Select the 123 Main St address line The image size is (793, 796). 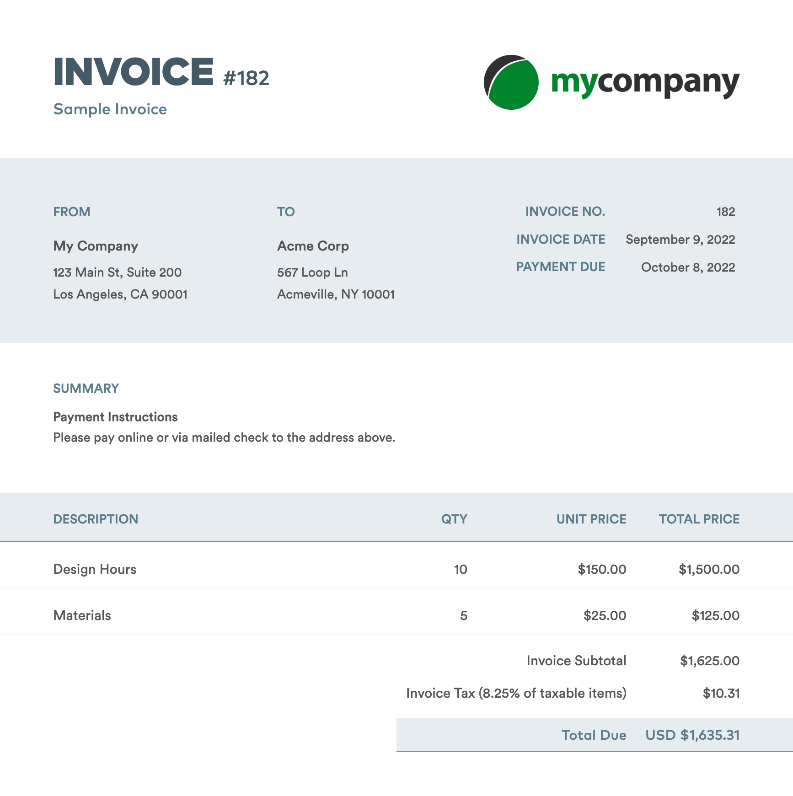tap(117, 272)
